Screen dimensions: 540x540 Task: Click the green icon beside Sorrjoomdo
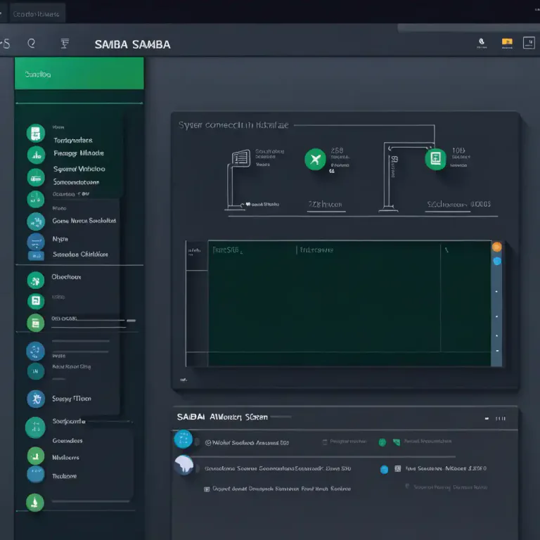(35, 427)
